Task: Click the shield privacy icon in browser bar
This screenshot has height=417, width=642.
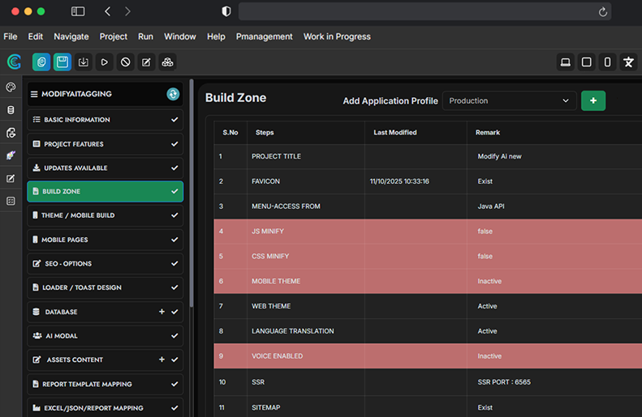Action: click(x=226, y=11)
